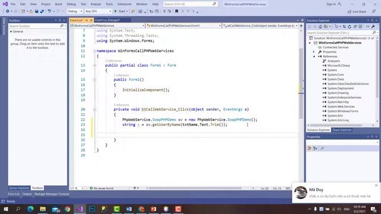This screenshot has width=381, height=214.
Task: Open Google Chrome from the taskbar
Action: (x=67, y=209)
